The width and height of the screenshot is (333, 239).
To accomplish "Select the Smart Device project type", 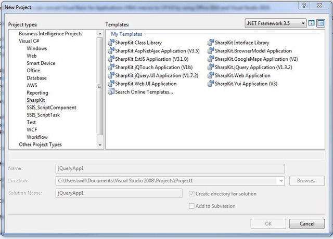I will [x=41, y=63].
